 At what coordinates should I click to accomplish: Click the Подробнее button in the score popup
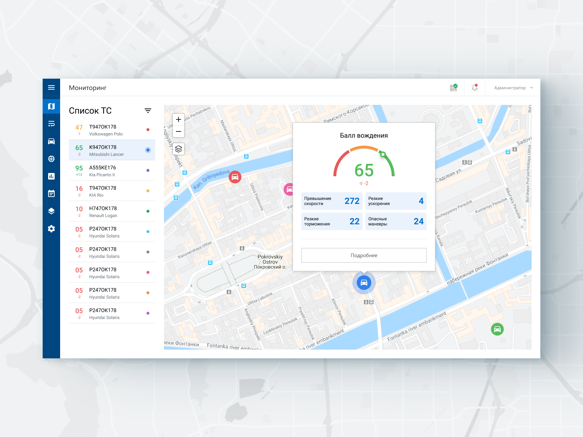364,255
